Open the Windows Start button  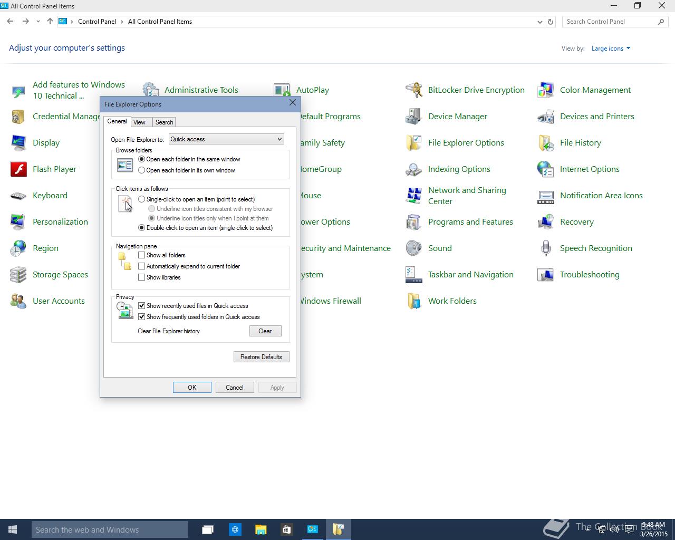[x=13, y=529]
